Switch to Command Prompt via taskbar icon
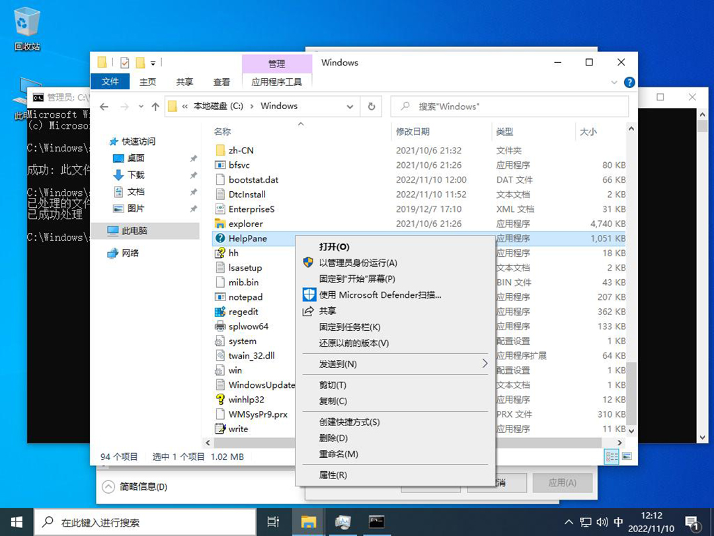Viewport: 714px width, 536px height. point(377,522)
